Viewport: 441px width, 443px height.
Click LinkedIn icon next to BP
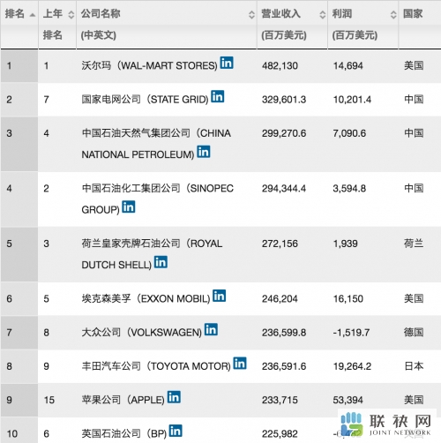pyautogui.click(x=176, y=431)
